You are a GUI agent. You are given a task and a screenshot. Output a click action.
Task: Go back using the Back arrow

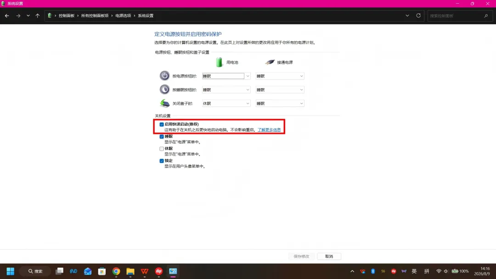point(7,16)
